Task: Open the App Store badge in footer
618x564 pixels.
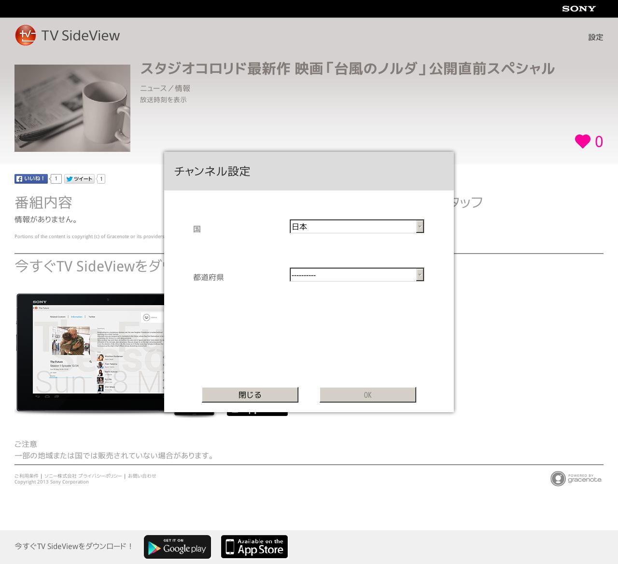Action: (254, 547)
